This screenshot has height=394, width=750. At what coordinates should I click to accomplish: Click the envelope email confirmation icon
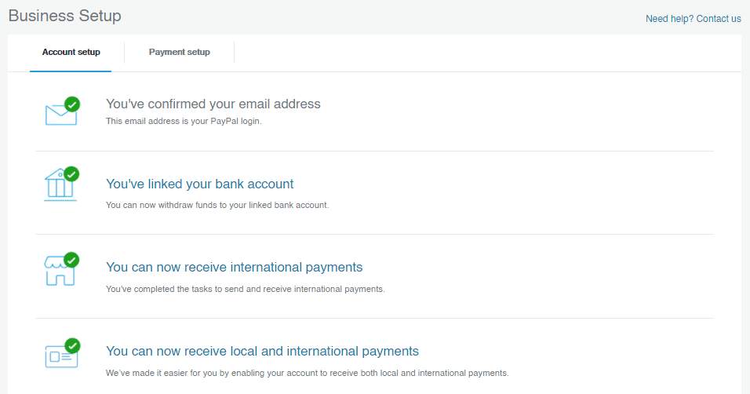(60, 115)
